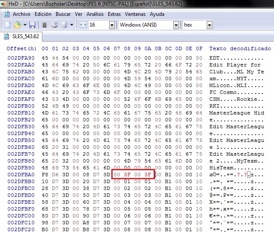274x232 pixels.
Task: Click the menu bar document icon
Action: 7,14
